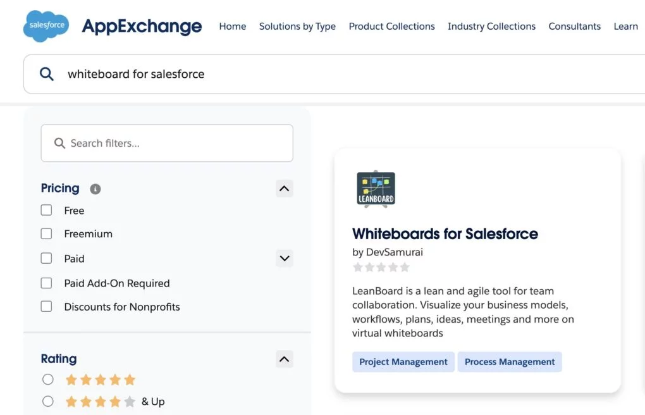The height and width of the screenshot is (415, 645).
Task: Expand the Paid pricing options
Action: coord(285,258)
